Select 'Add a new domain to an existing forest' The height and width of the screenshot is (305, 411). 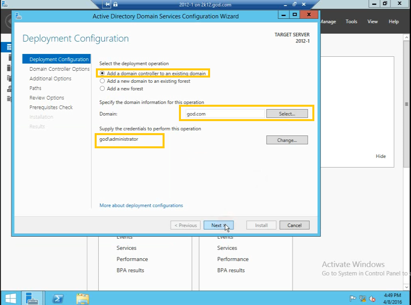point(145,81)
